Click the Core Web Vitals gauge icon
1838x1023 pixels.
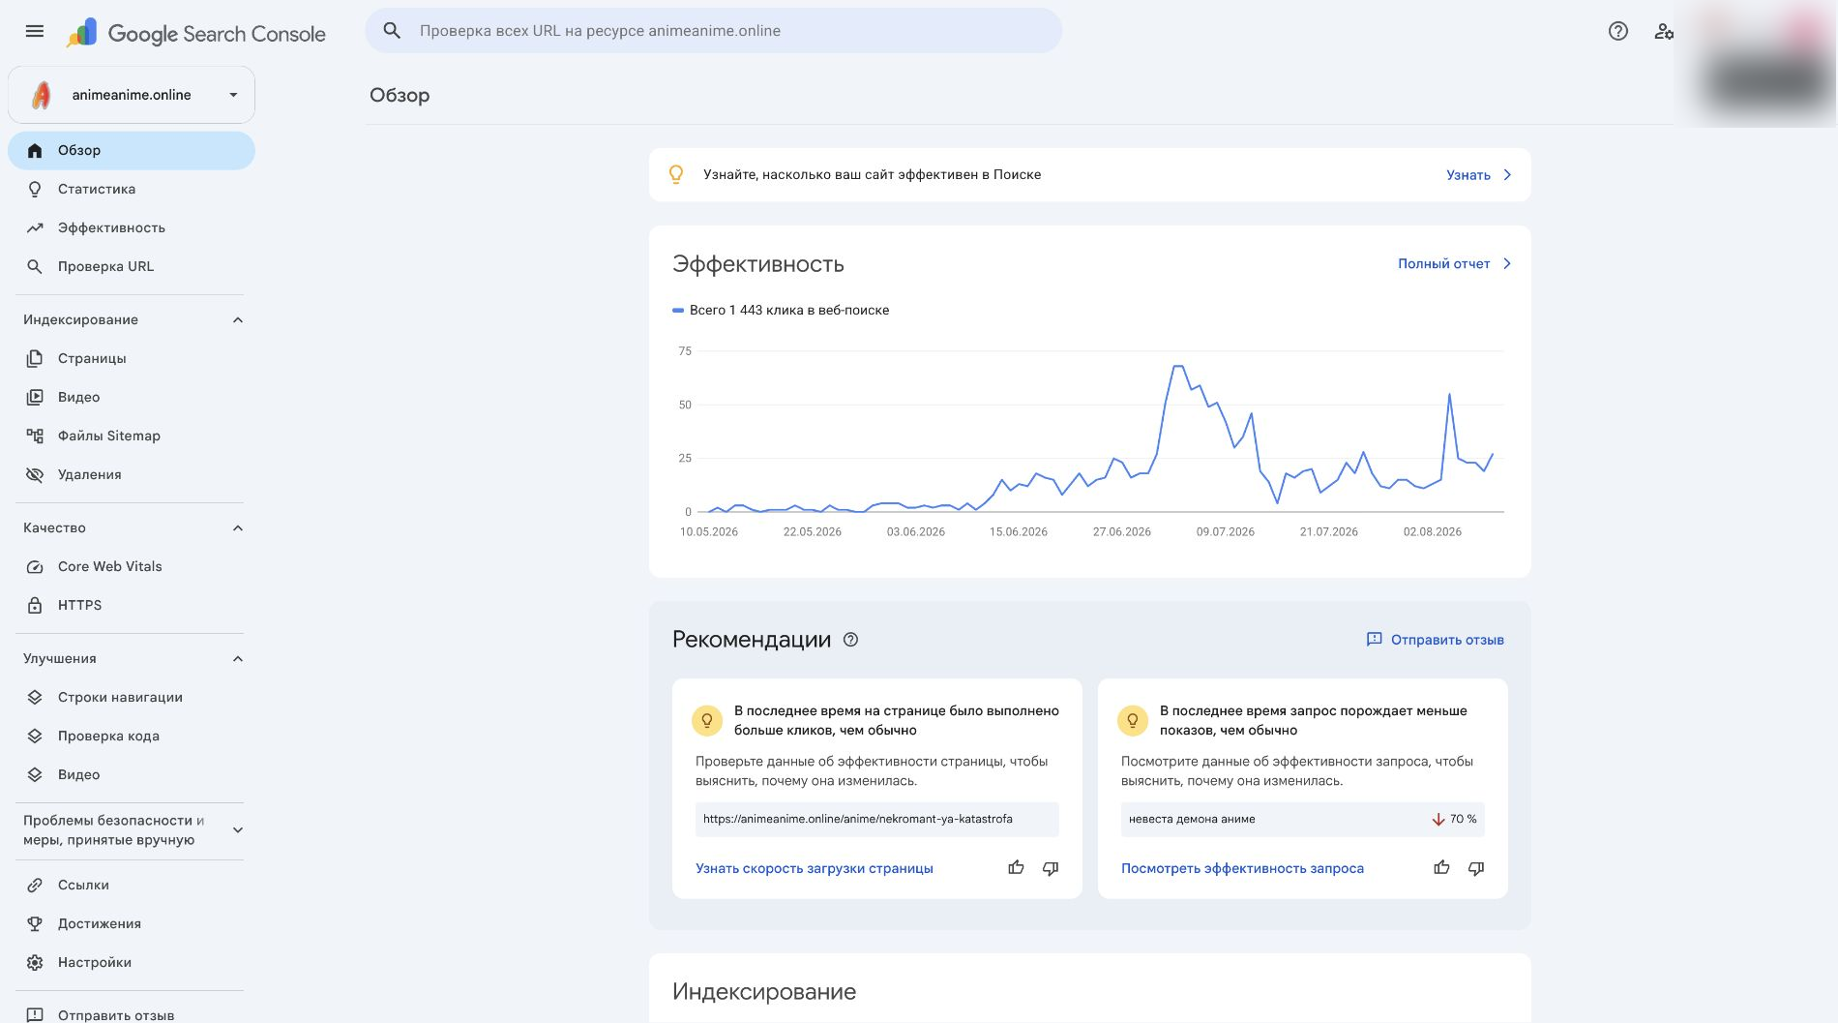pos(35,566)
